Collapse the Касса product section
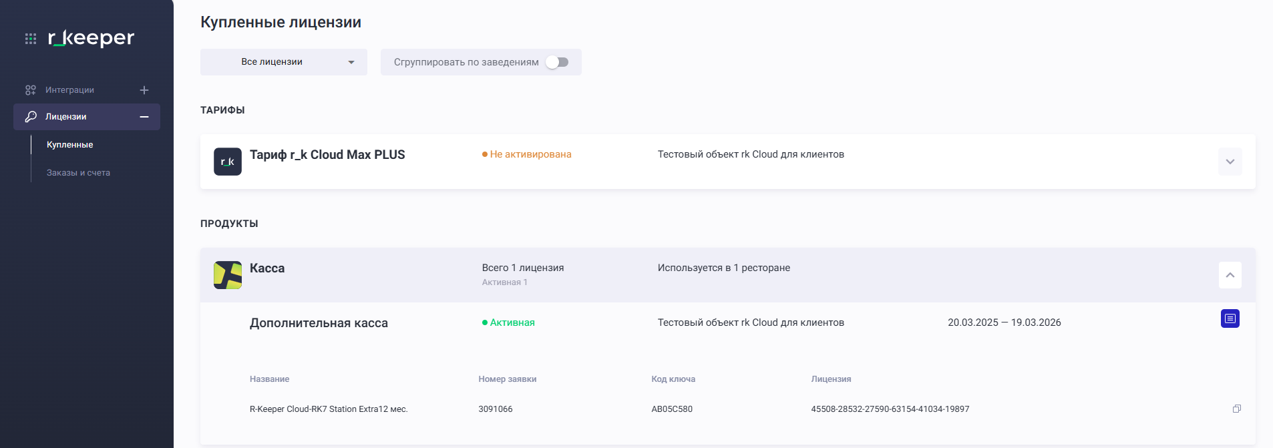1273x448 pixels. (1230, 275)
